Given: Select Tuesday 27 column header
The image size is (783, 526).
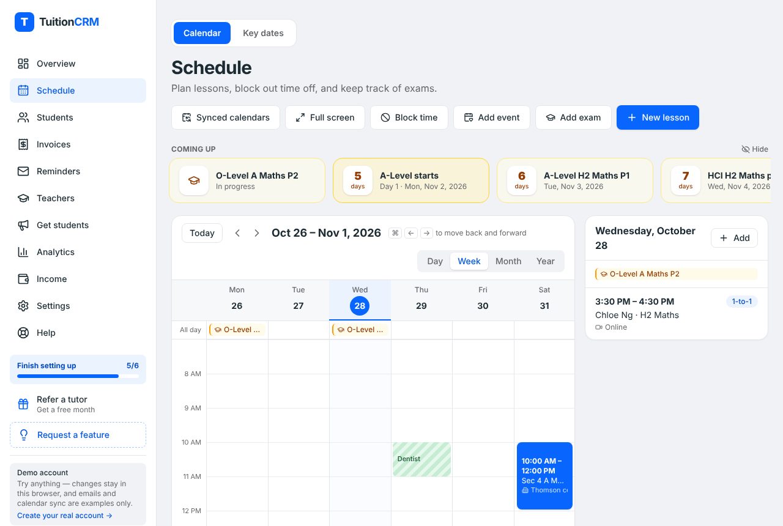Looking at the screenshot, I should [x=299, y=300].
